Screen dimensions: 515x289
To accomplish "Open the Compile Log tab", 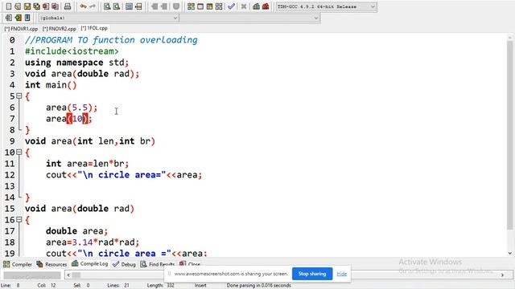I will point(89,264).
